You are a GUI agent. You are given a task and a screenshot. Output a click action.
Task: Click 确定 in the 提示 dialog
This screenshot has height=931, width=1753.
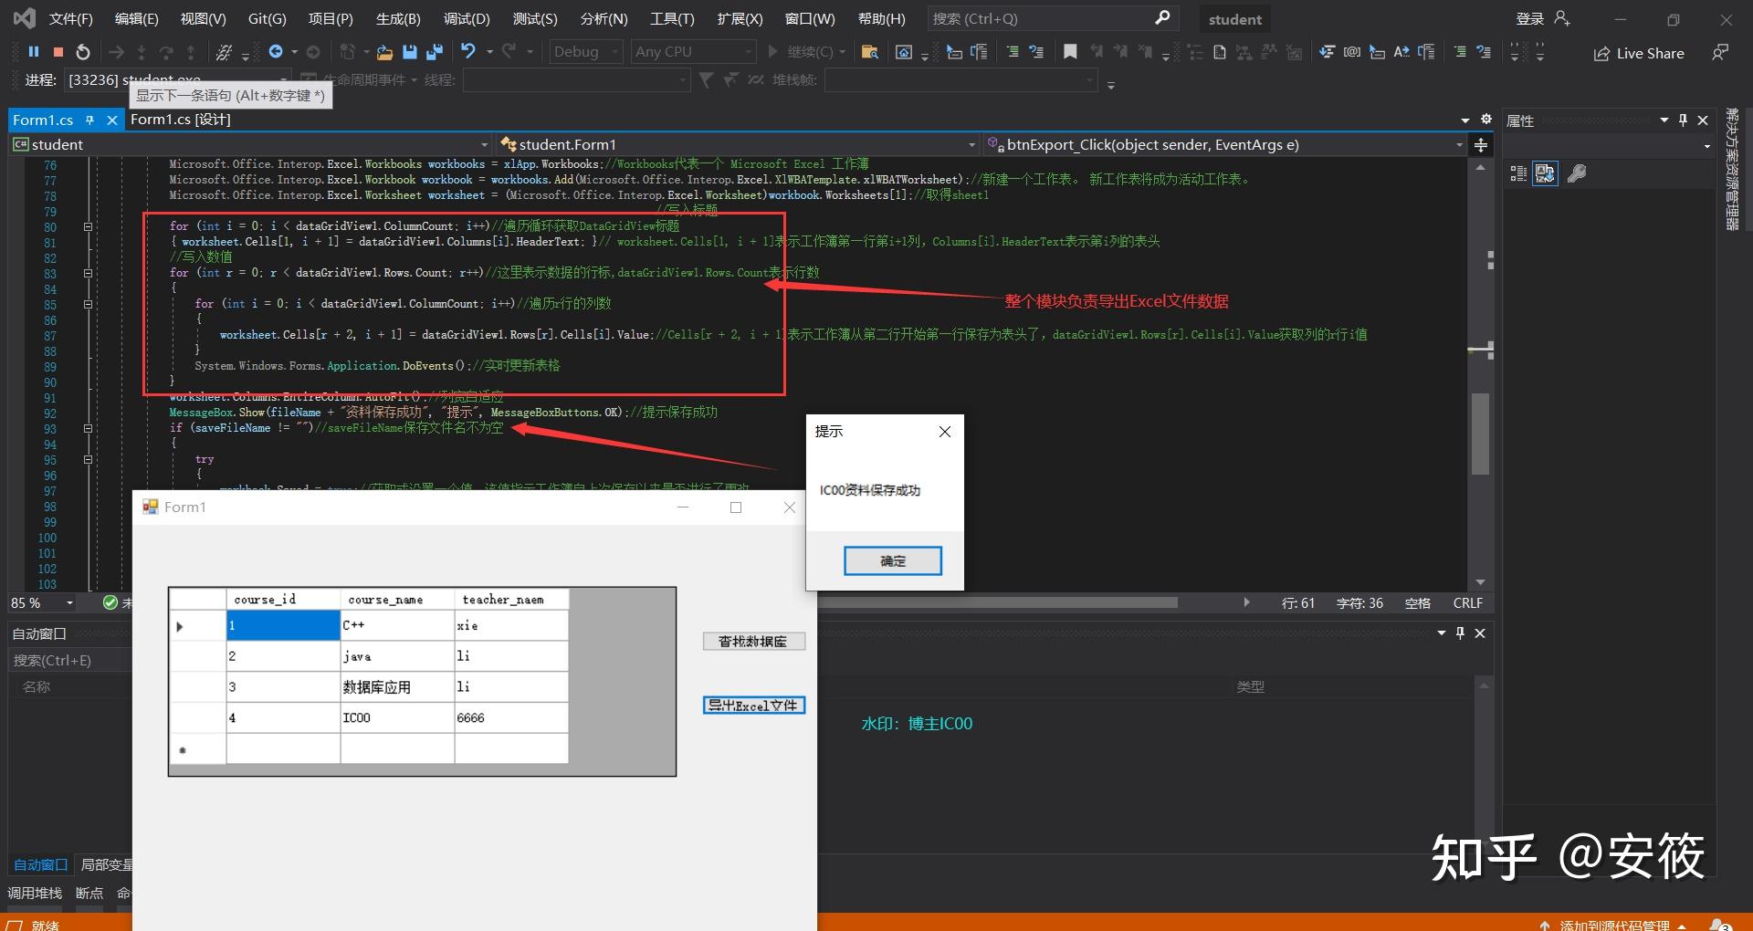click(892, 560)
